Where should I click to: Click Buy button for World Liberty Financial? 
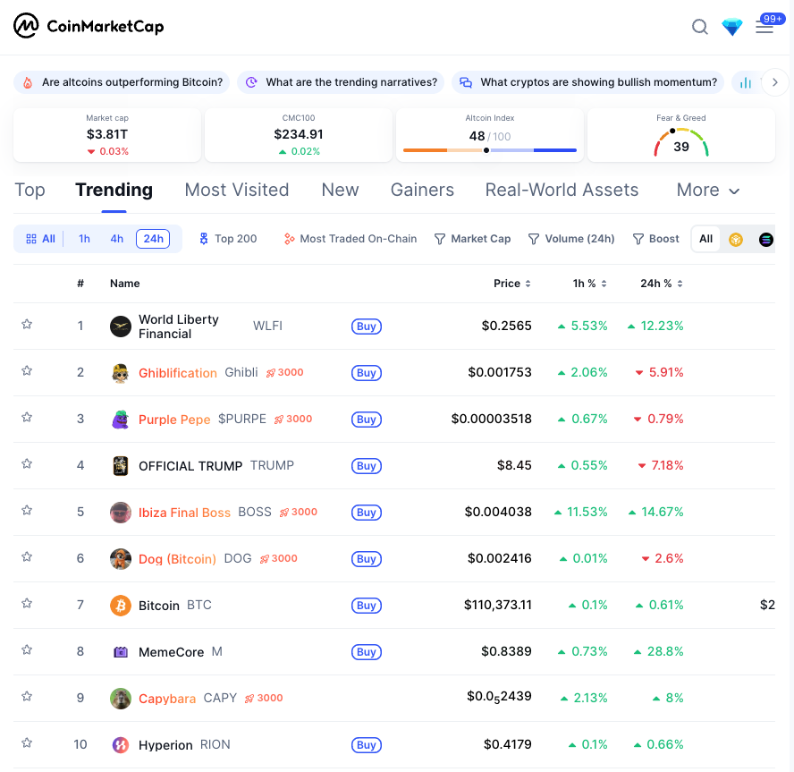point(366,327)
